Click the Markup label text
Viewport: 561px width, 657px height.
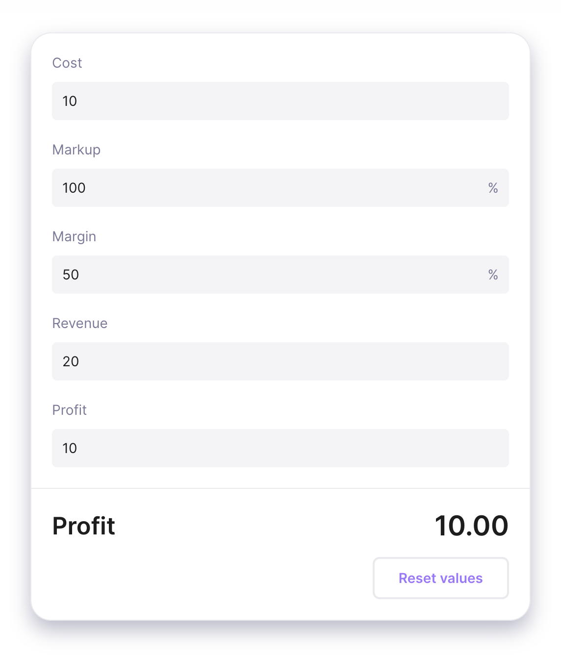pyautogui.click(x=76, y=150)
